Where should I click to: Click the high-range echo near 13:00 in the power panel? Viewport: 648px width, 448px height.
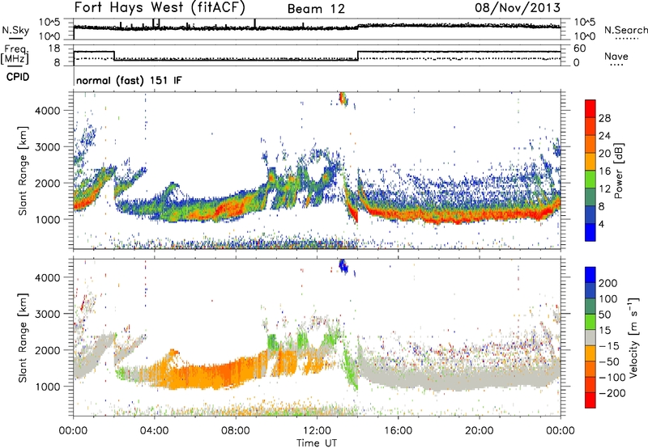point(343,99)
